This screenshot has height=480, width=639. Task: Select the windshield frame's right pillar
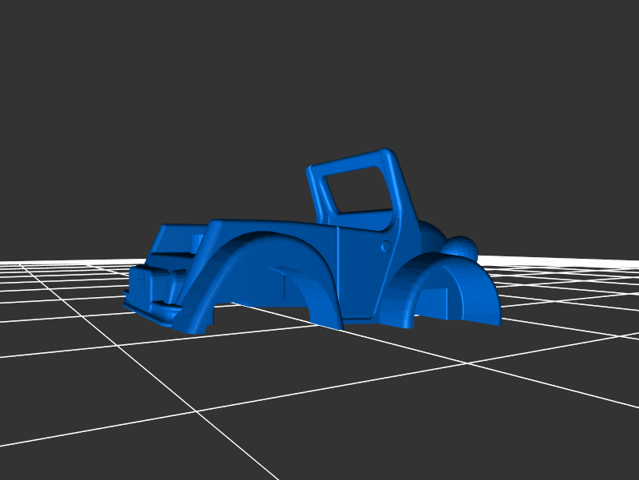coord(398,192)
